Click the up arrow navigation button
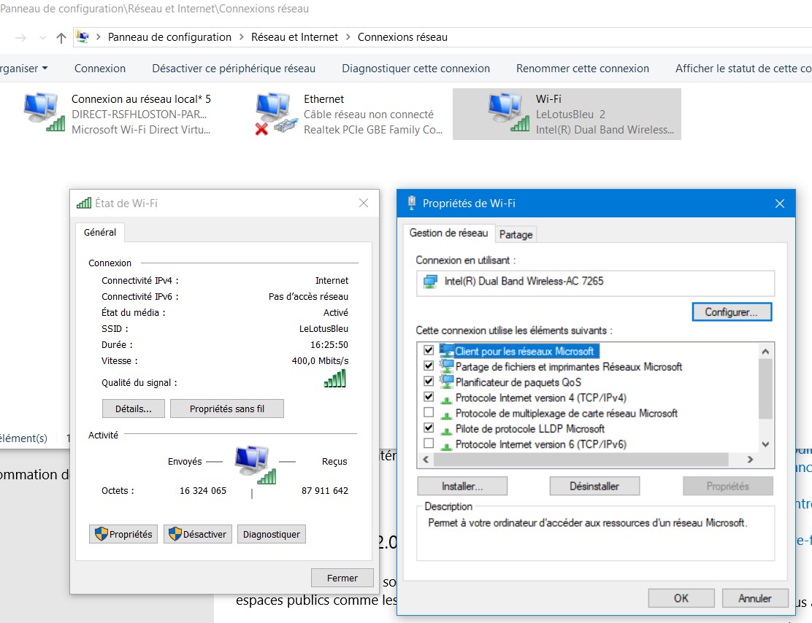The image size is (812, 623). 61,37
